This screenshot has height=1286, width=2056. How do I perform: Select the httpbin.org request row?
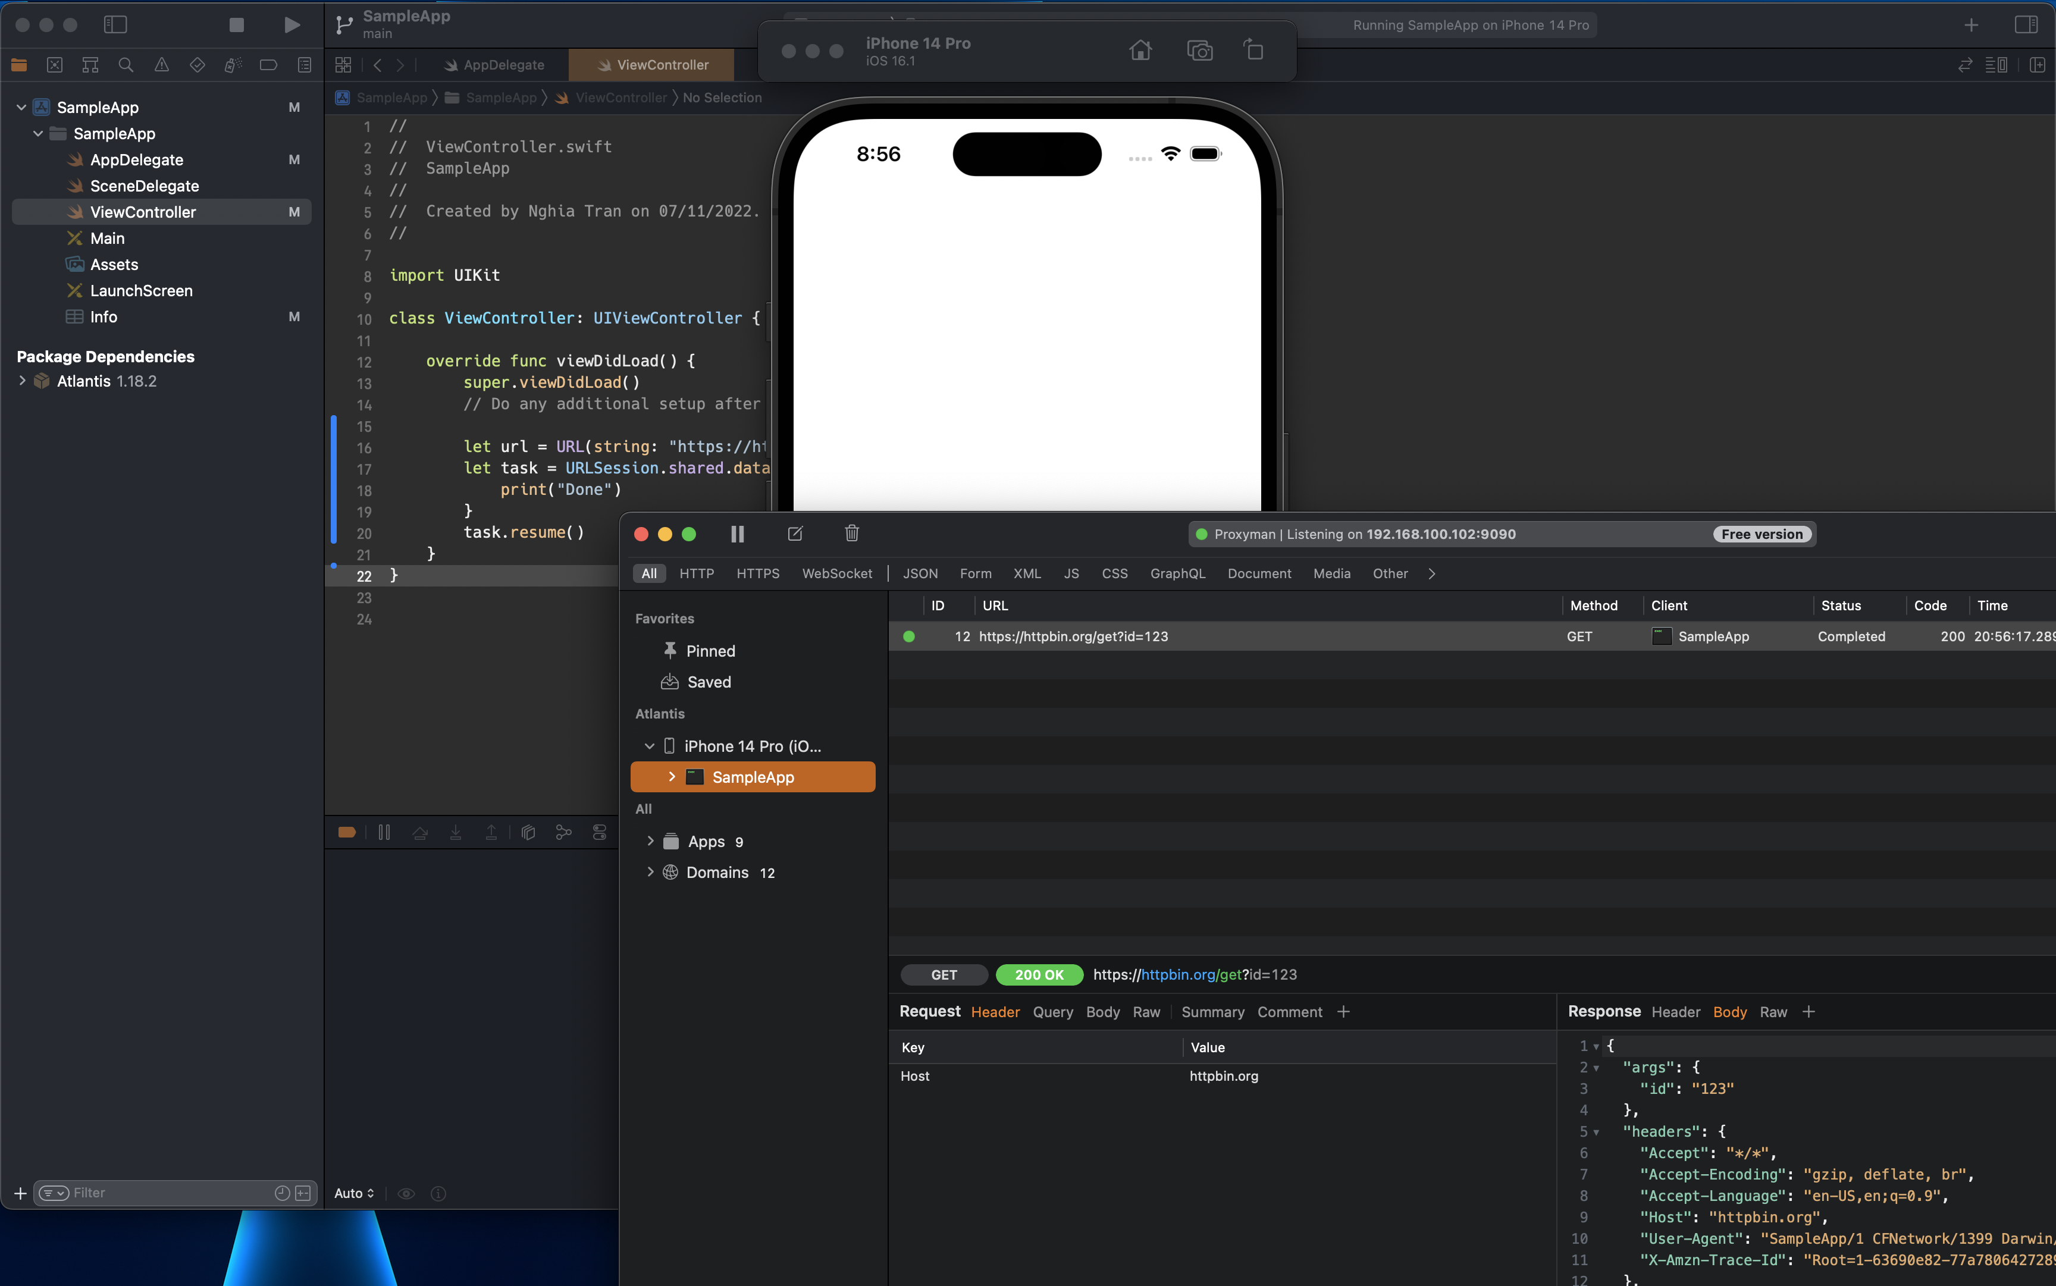tap(1072, 637)
